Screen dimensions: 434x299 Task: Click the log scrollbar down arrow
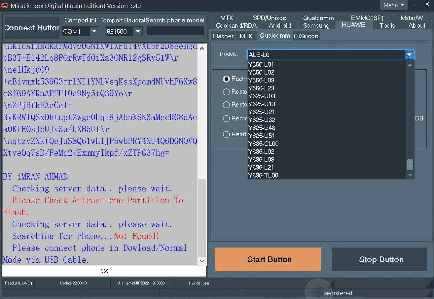202,261
